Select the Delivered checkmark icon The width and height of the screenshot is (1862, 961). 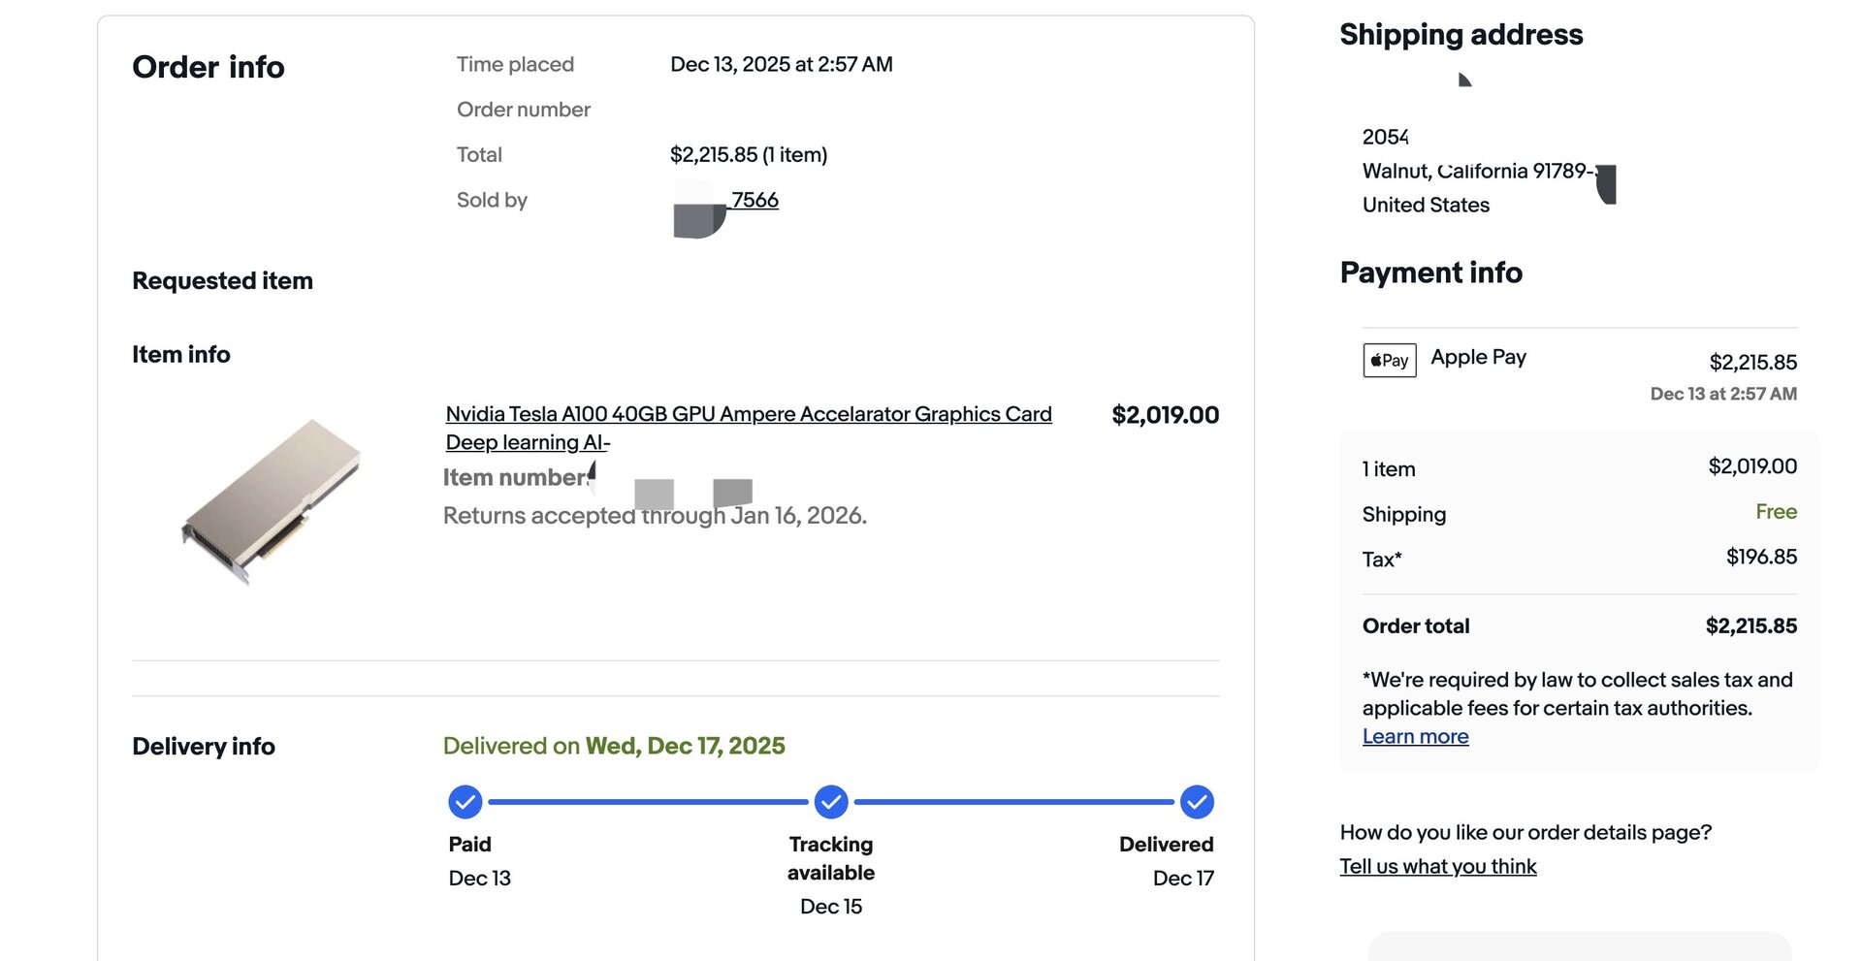click(1196, 801)
